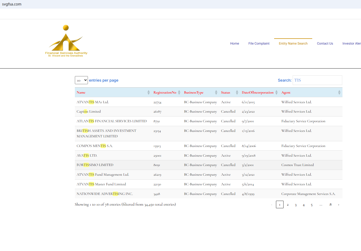Sort by Status column arrows

[237, 93]
